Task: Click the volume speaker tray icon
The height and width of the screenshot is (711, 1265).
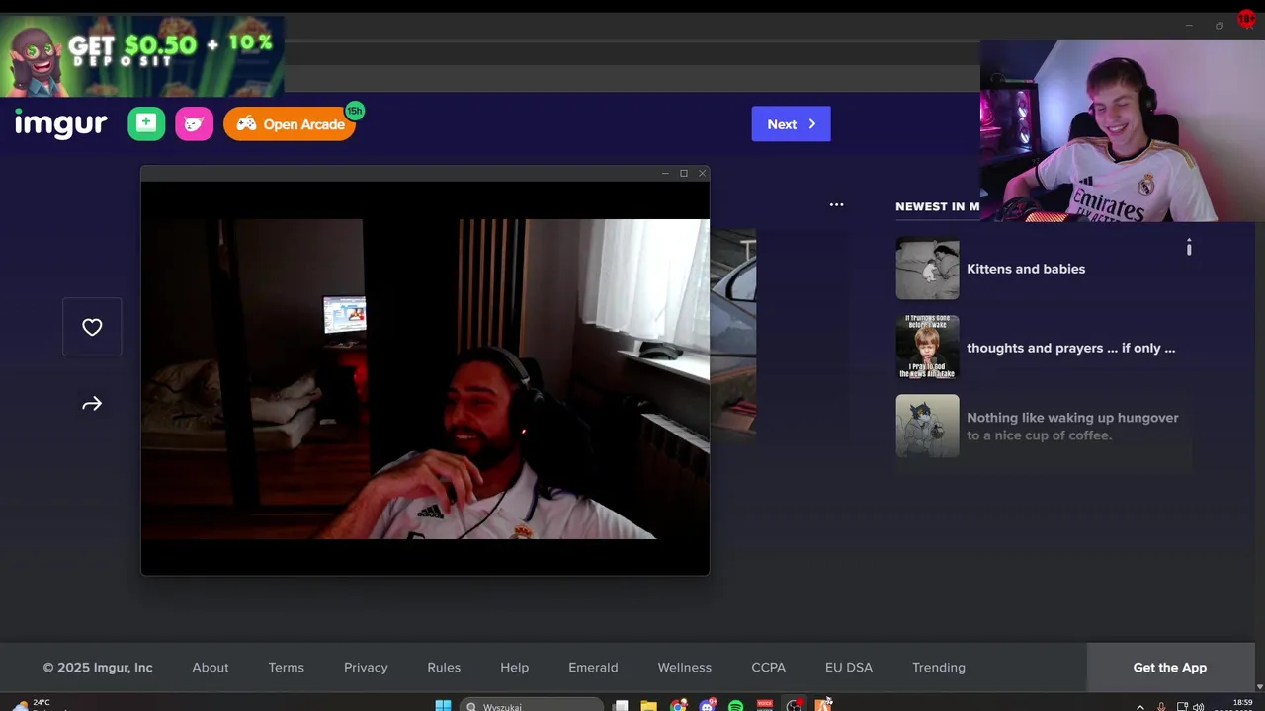Action: pos(1199,707)
